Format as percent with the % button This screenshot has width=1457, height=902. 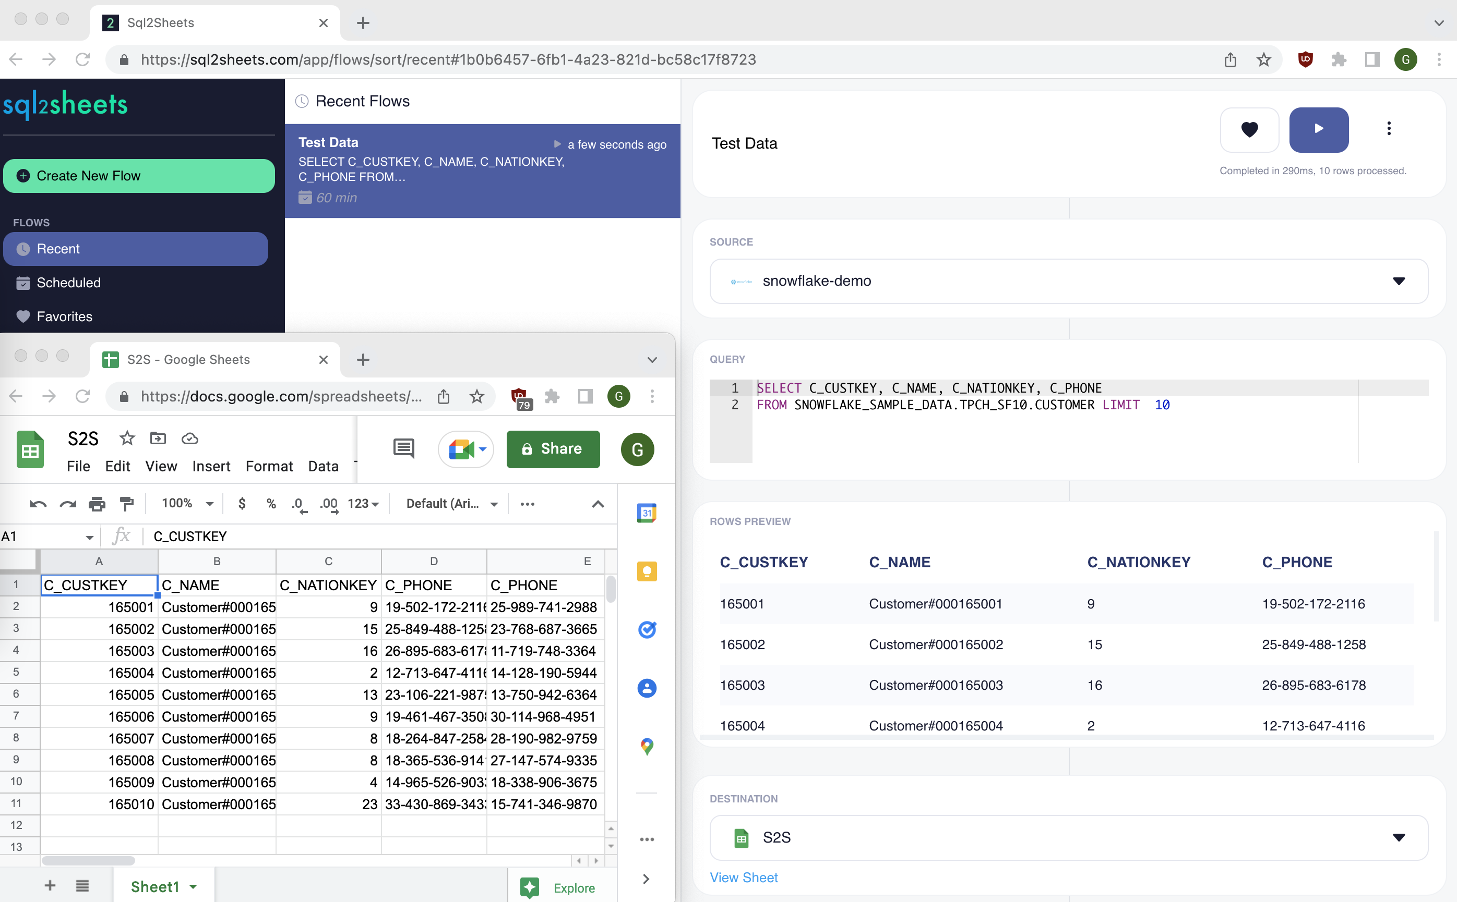[271, 504]
